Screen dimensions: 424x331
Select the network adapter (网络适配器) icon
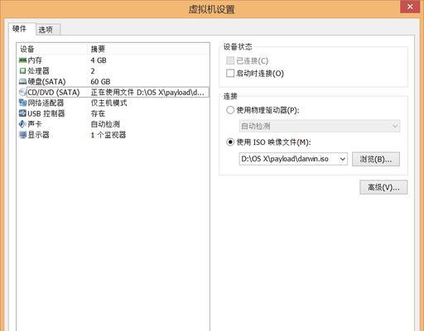[x=22, y=103]
